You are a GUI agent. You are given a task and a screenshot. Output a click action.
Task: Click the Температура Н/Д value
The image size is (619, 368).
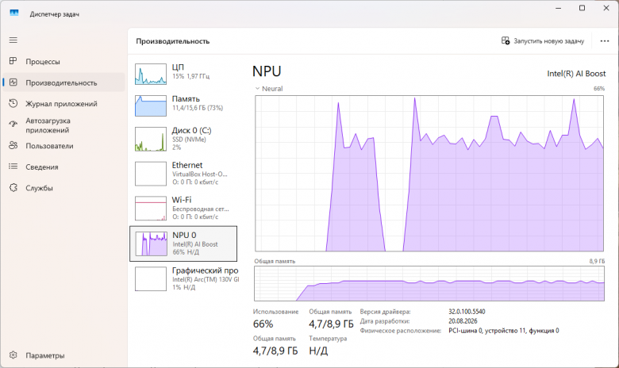click(x=318, y=351)
